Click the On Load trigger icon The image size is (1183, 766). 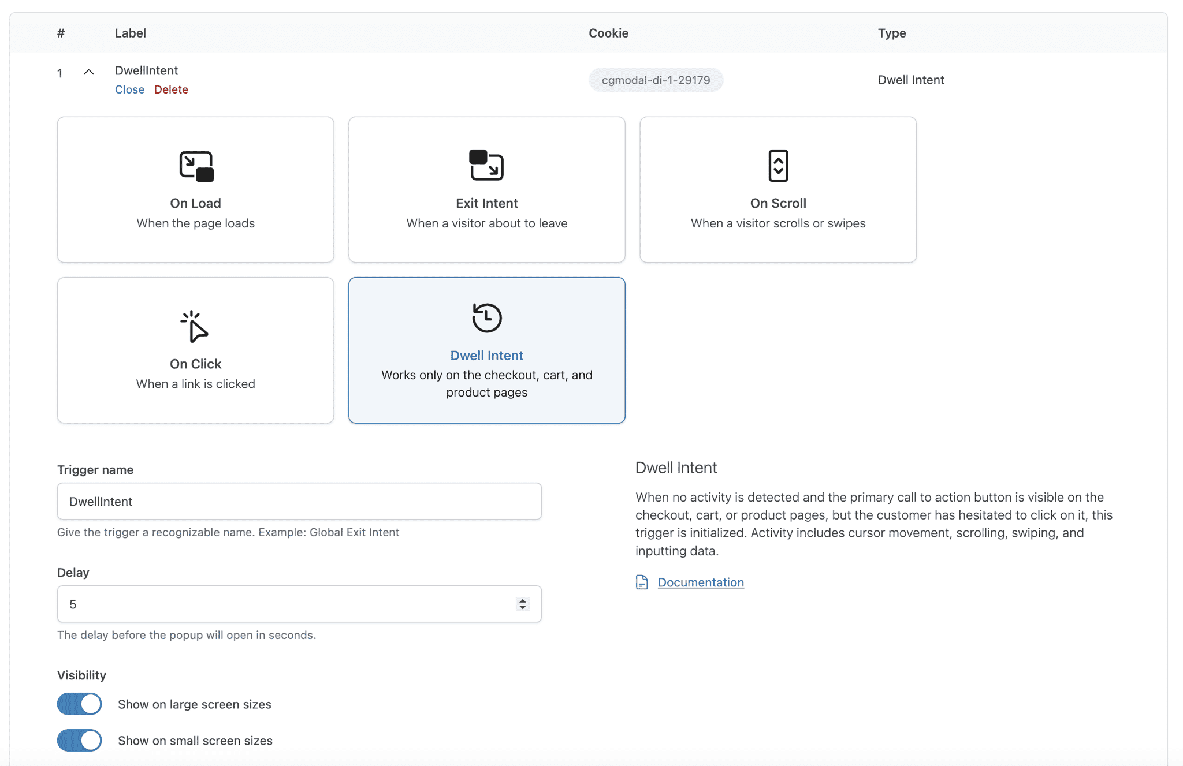[196, 166]
